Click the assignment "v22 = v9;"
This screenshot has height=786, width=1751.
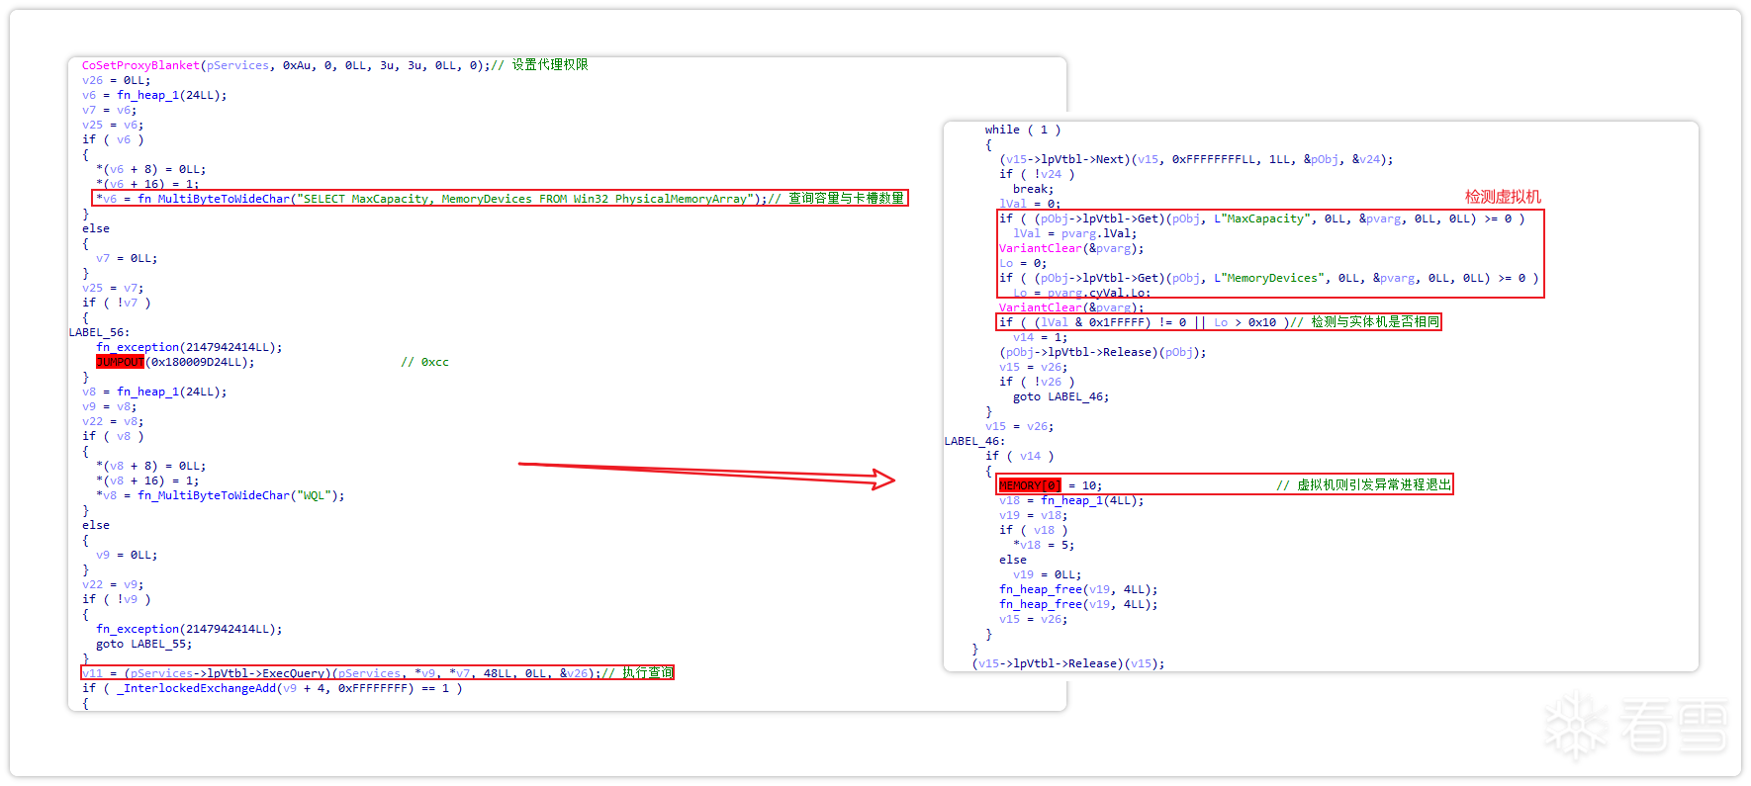click(113, 584)
